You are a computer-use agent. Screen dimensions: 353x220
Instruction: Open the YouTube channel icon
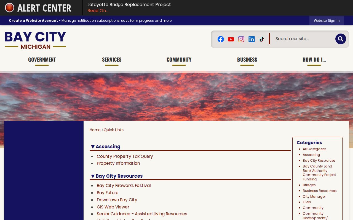pos(231,39)
